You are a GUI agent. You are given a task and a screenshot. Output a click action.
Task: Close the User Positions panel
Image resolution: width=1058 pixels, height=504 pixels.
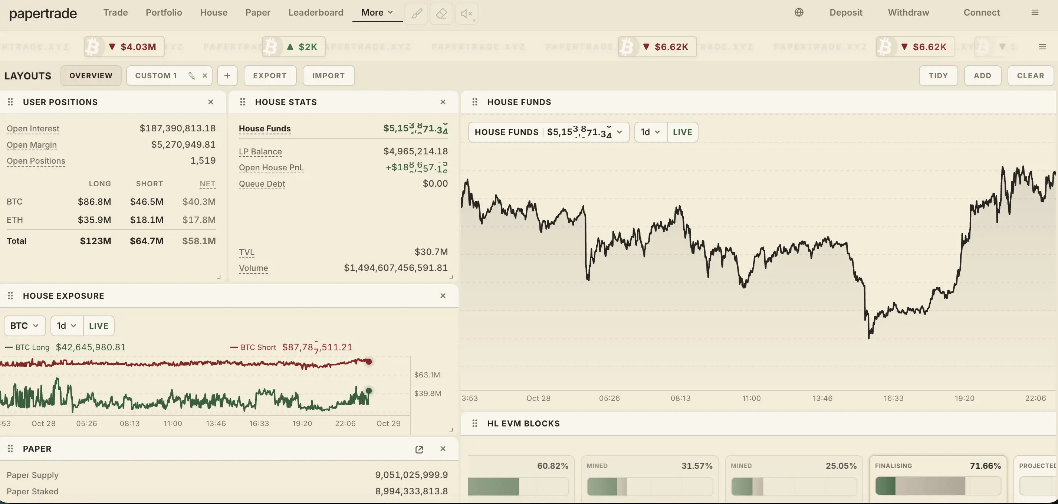pyautogui.click(x=211, y=102)
